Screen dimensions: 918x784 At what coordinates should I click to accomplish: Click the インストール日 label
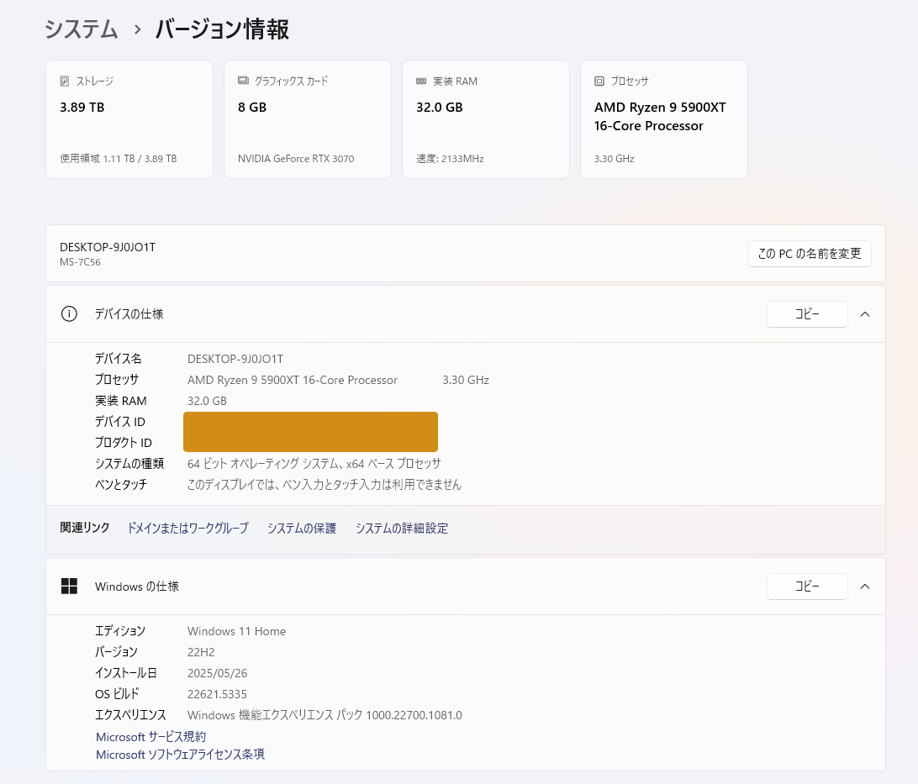tap(126, 673)
